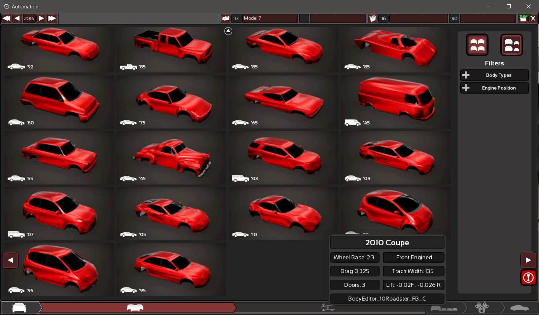Expand the Engine Position filter

pos(494,88)
